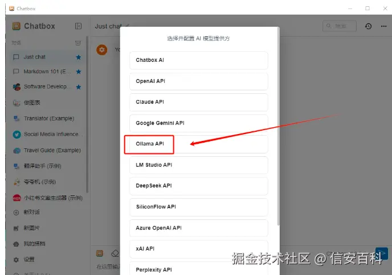Pick xAI API from the list
Viewport: 392px width, 275px height.
point(198,249)
